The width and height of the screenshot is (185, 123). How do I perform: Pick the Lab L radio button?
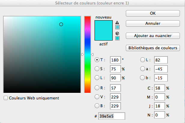[143, 60]
